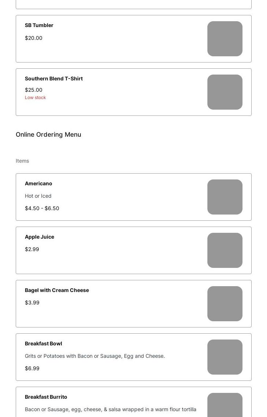
Task: Open the Southern Blend T-Shirt title
Action: click(54, 79)
